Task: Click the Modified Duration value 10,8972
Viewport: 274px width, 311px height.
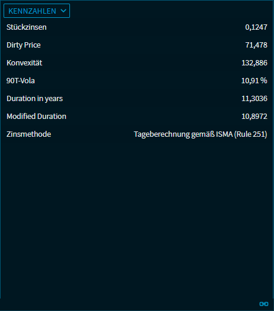Action: tap(254, 116)
